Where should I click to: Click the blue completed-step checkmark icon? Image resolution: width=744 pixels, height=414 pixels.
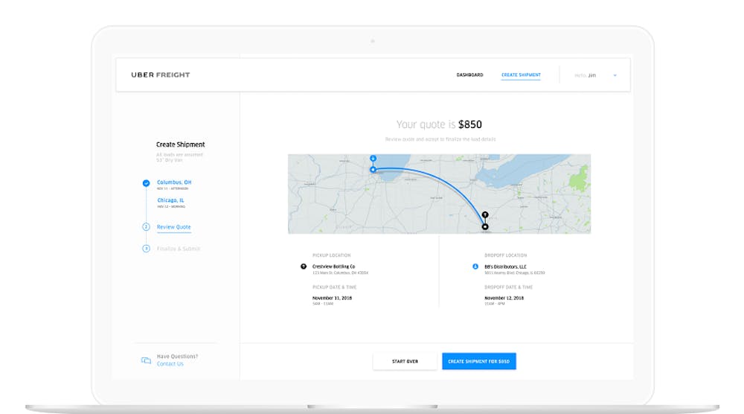click(146, 182)
